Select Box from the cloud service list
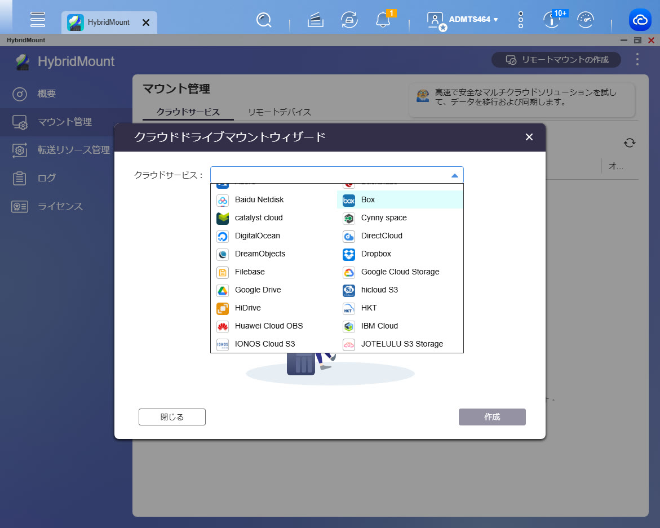This screenshot has width=660, height=528. (x=368, y=199)
